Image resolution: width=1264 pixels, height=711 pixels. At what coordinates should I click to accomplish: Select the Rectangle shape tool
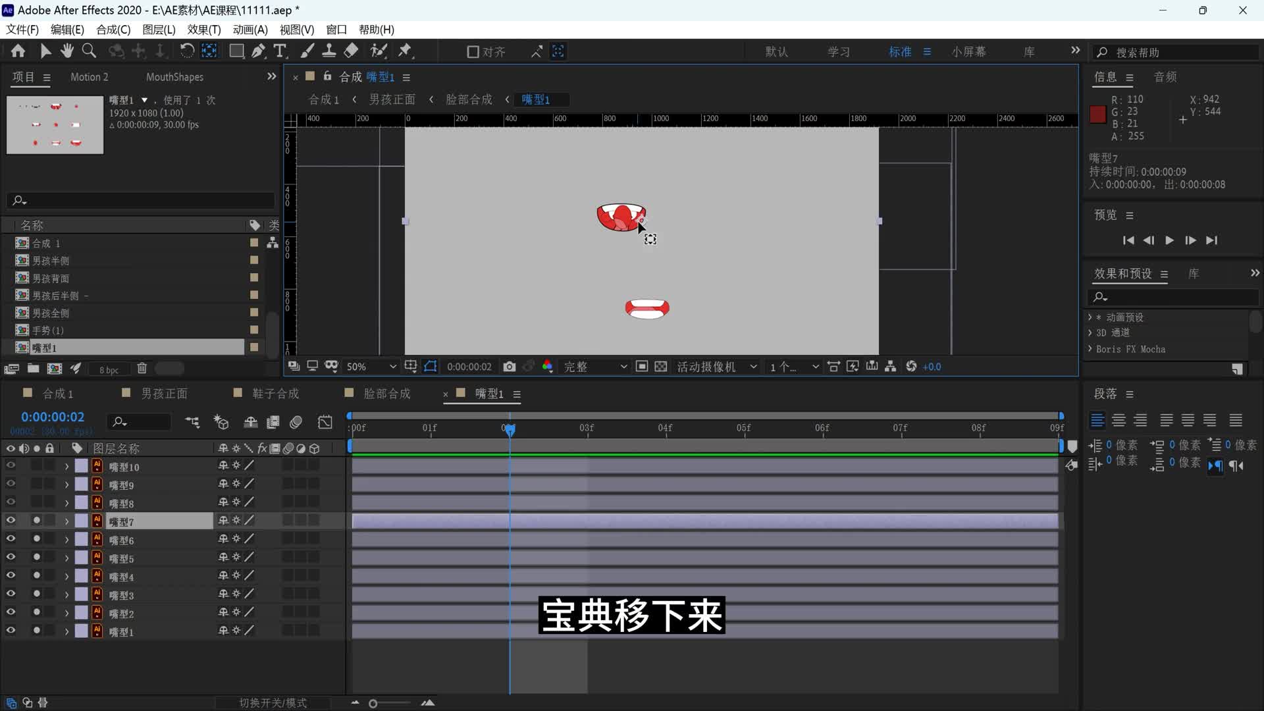[236, 51]
